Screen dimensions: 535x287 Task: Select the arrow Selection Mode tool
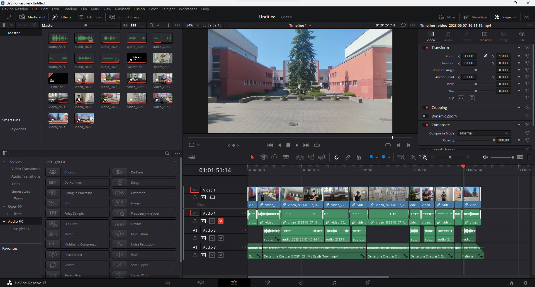tap(252, 157)
